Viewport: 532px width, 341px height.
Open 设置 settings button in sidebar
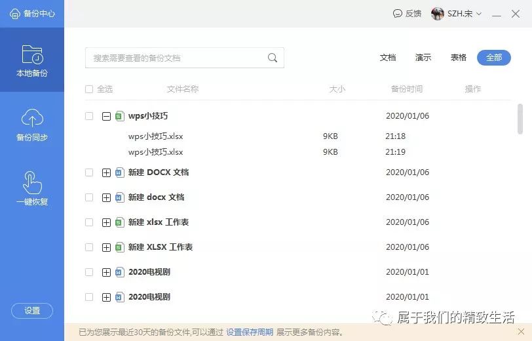[32, 311]
